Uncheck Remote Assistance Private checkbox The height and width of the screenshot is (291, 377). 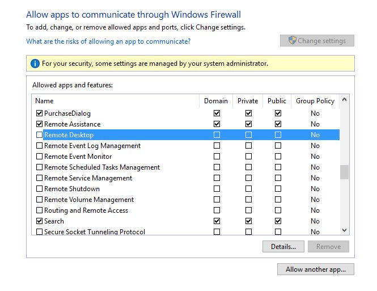click(248, 124)
